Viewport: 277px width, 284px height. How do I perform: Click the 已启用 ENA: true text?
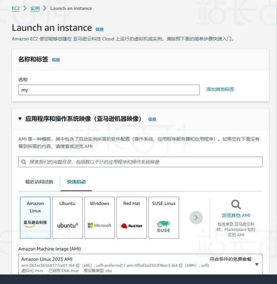coord(63,271)
